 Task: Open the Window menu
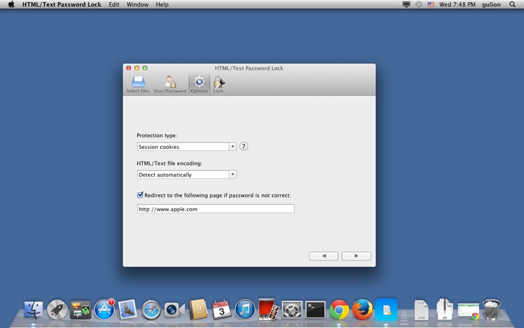(x=138, y=5)
